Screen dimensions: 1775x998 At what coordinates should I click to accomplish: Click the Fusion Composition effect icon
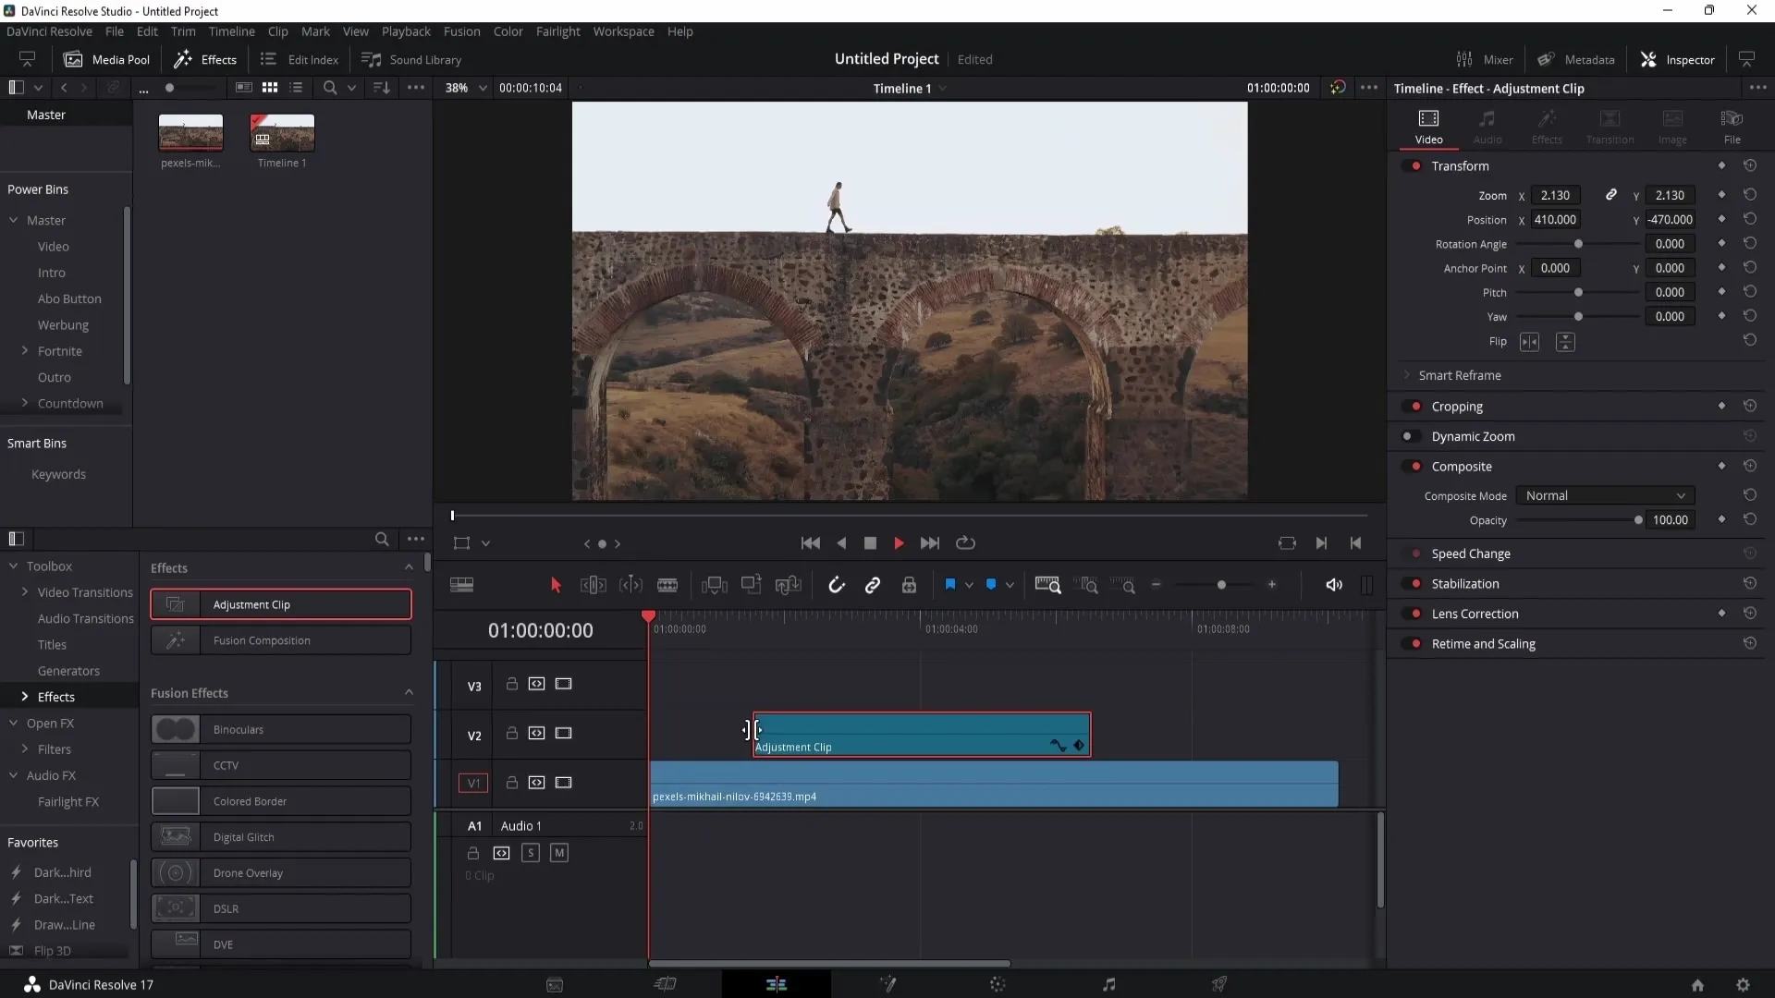coord(175,639)
